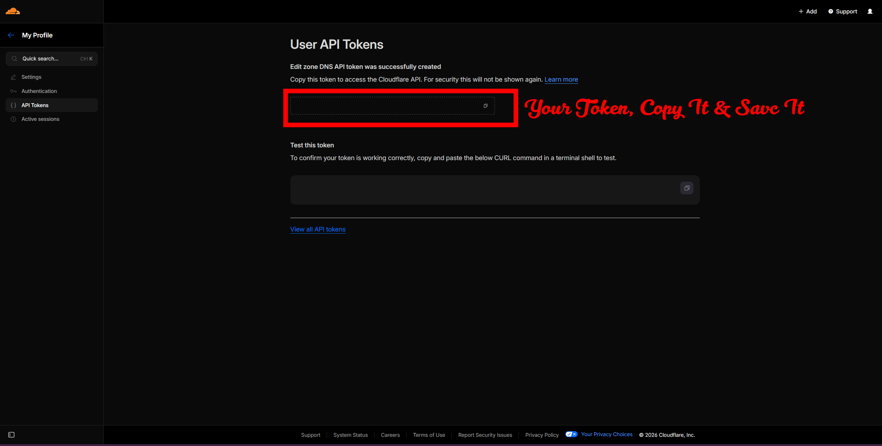Click the back arrow beside My Profile
882x446 pixels.
click(x=11, y=35)
